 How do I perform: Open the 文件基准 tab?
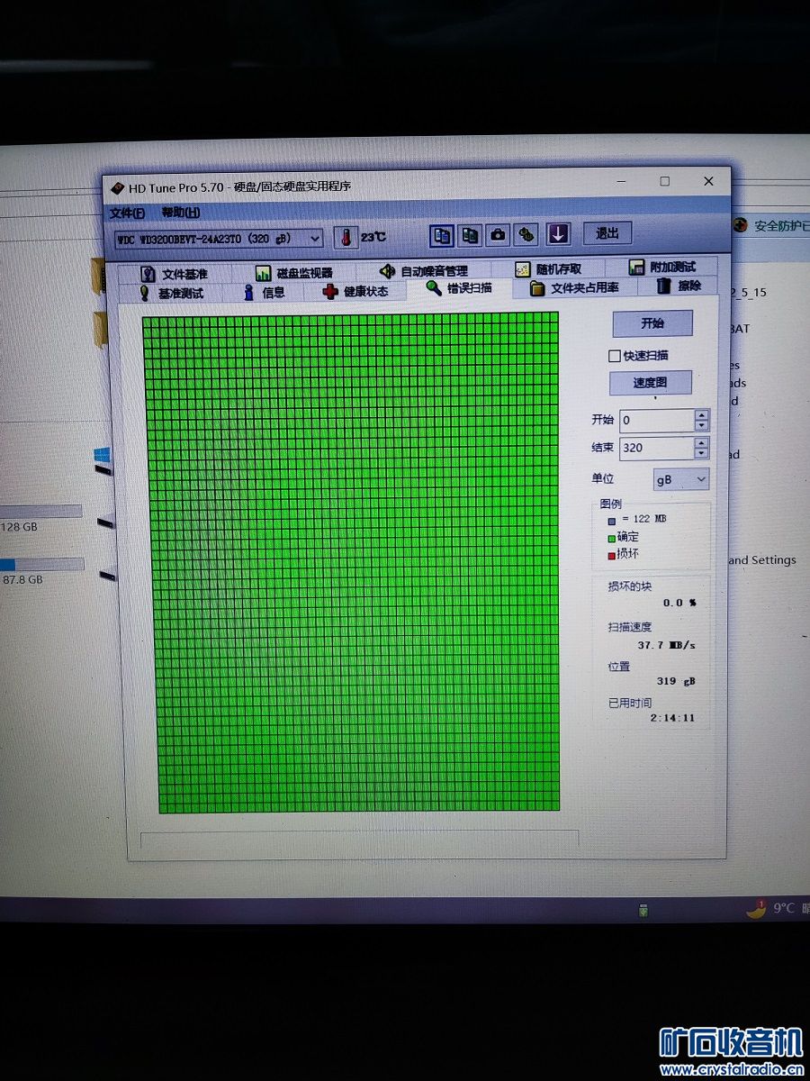pos(174,274)
